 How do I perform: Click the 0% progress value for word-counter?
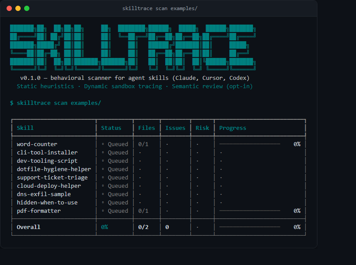(x=297, y=144)
